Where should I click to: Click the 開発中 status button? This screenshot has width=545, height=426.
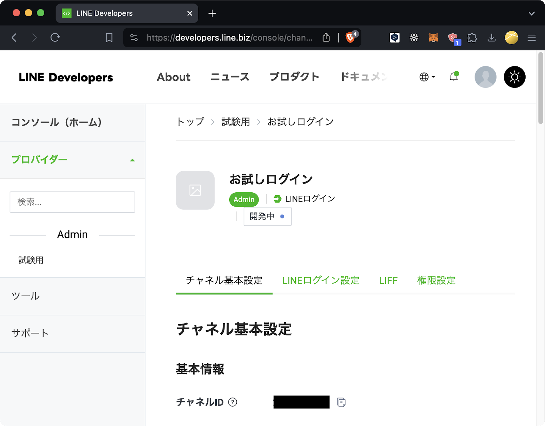pos(267,216)
